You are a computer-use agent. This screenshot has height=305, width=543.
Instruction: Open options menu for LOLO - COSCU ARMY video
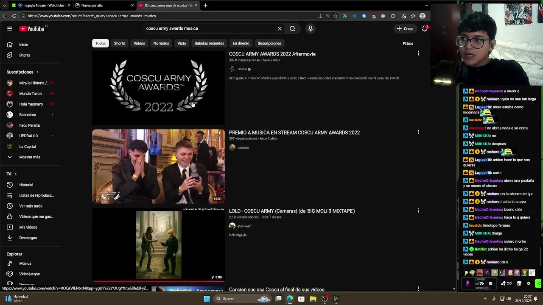(x=418, y=210)
